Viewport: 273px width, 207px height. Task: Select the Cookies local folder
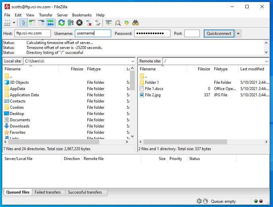click(17, 107)
